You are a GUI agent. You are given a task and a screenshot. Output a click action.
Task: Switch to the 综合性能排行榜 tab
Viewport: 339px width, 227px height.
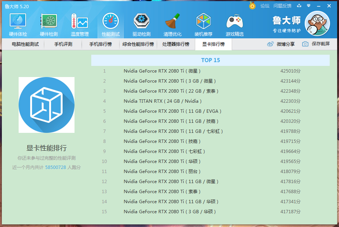[138, 44]
